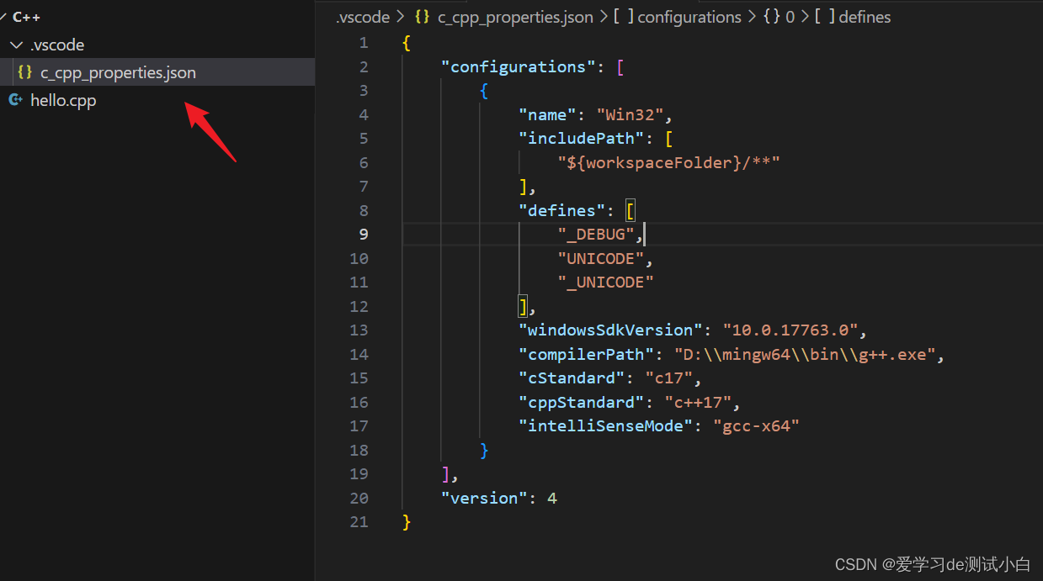Screen dimensions: 1043x581
Task: Click the "10.0.17763.0" value
Action: pyautogui.click(x=790, y=330)
